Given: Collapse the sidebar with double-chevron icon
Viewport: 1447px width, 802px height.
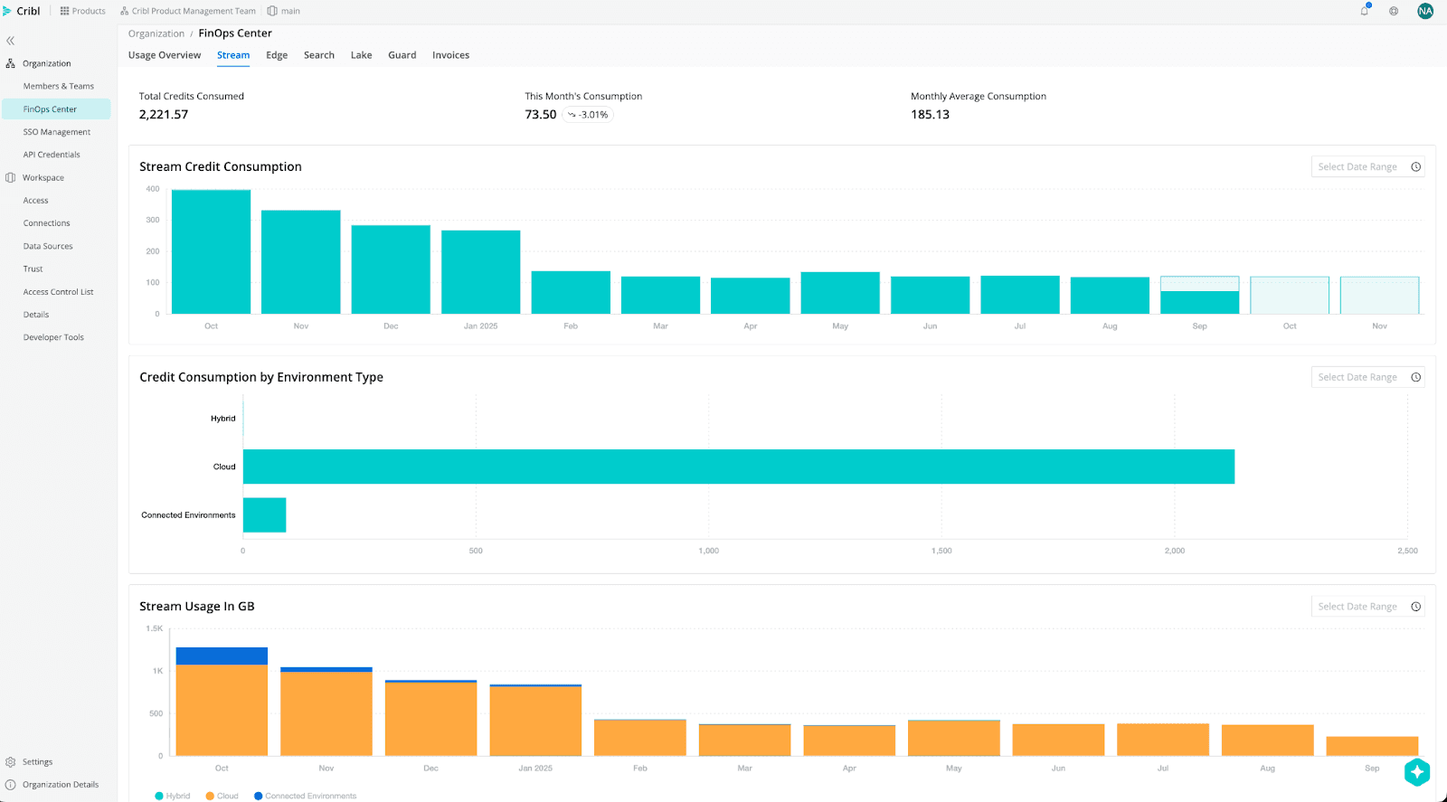Looking at the screenshot, I should point(11,41).
